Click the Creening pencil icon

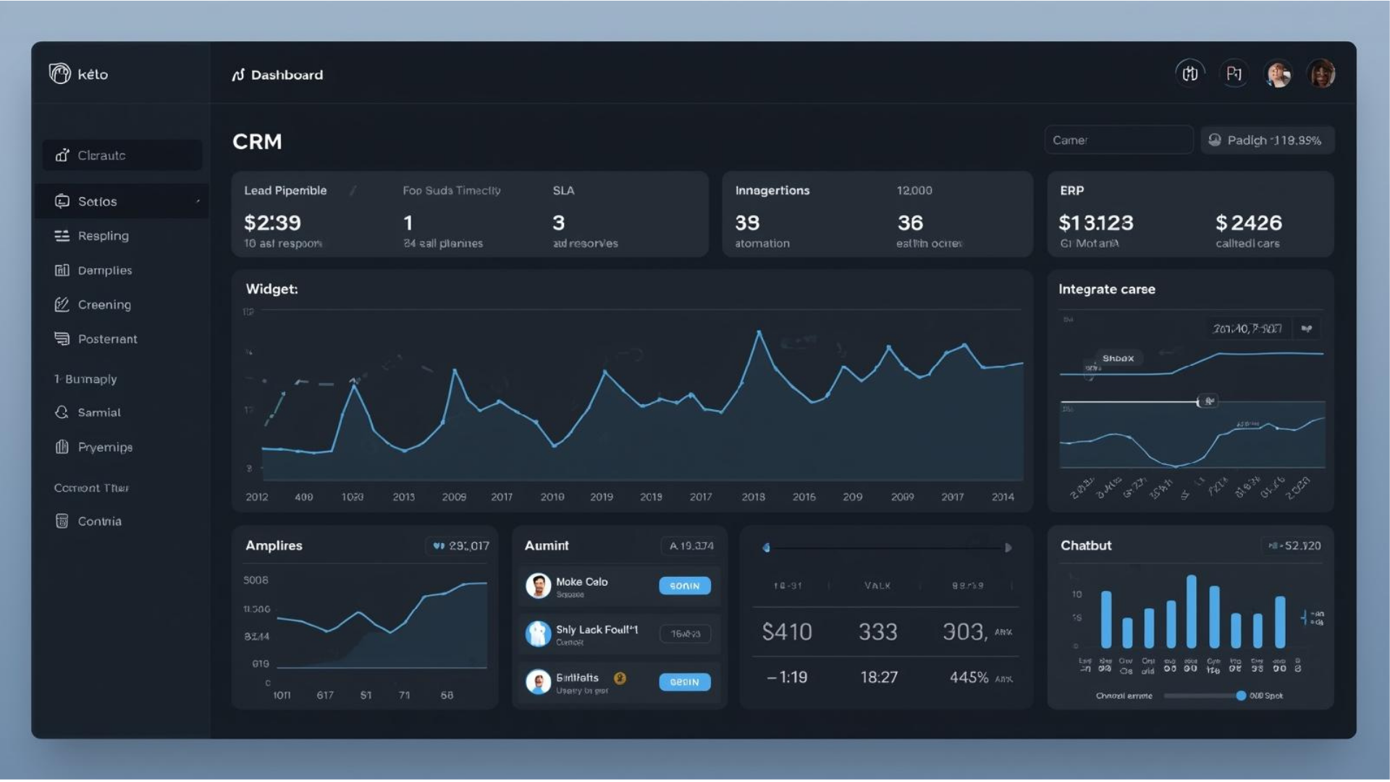(x=62, y=304)
